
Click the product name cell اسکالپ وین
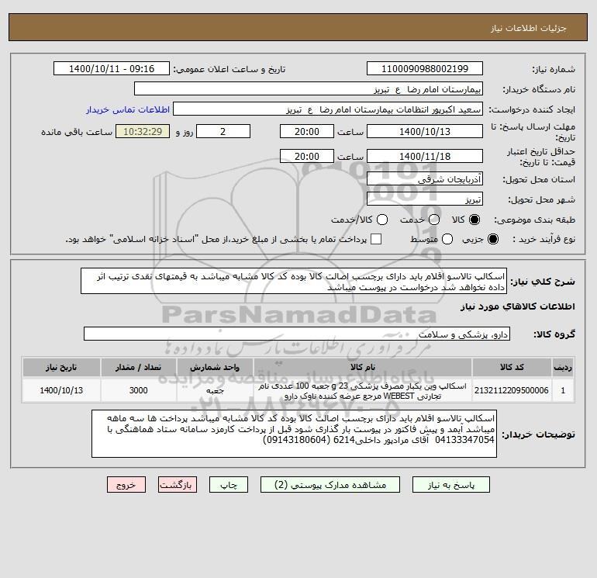click(x=363, y=390)
